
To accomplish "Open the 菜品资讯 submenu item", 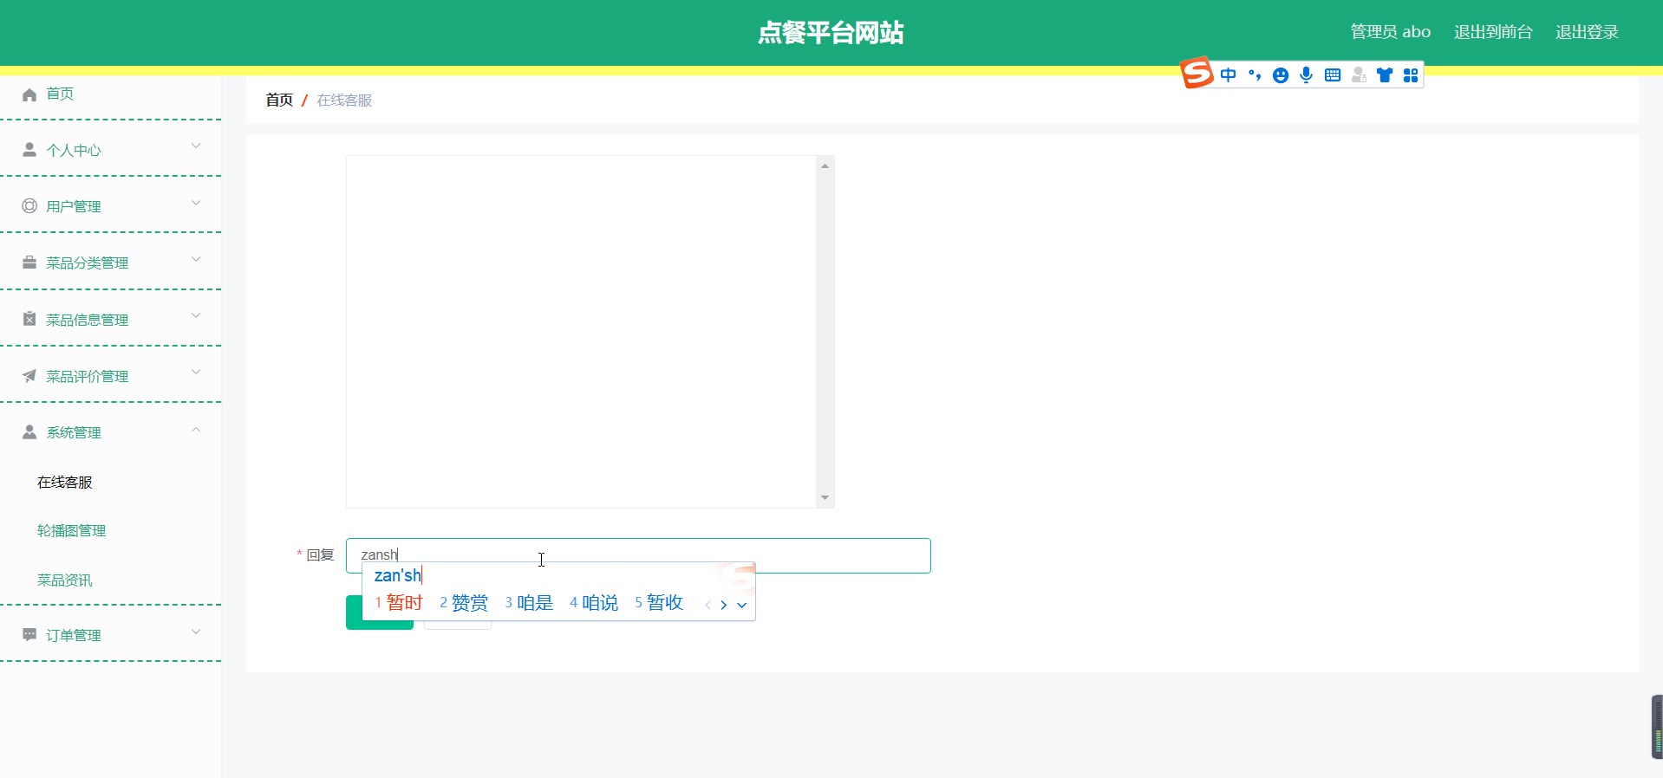I will pyautogui.click(x=65, y=580).
